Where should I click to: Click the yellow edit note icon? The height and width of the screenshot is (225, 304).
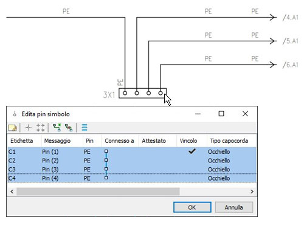(13, 128)
